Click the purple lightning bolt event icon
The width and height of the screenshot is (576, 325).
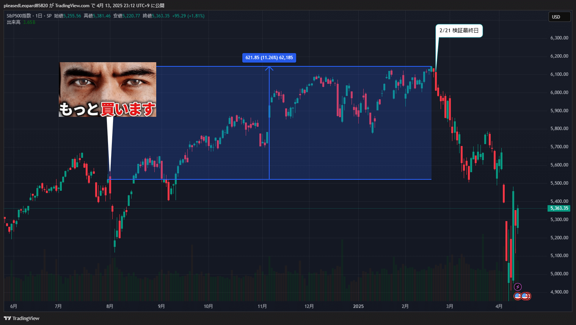tap(518, 287)
